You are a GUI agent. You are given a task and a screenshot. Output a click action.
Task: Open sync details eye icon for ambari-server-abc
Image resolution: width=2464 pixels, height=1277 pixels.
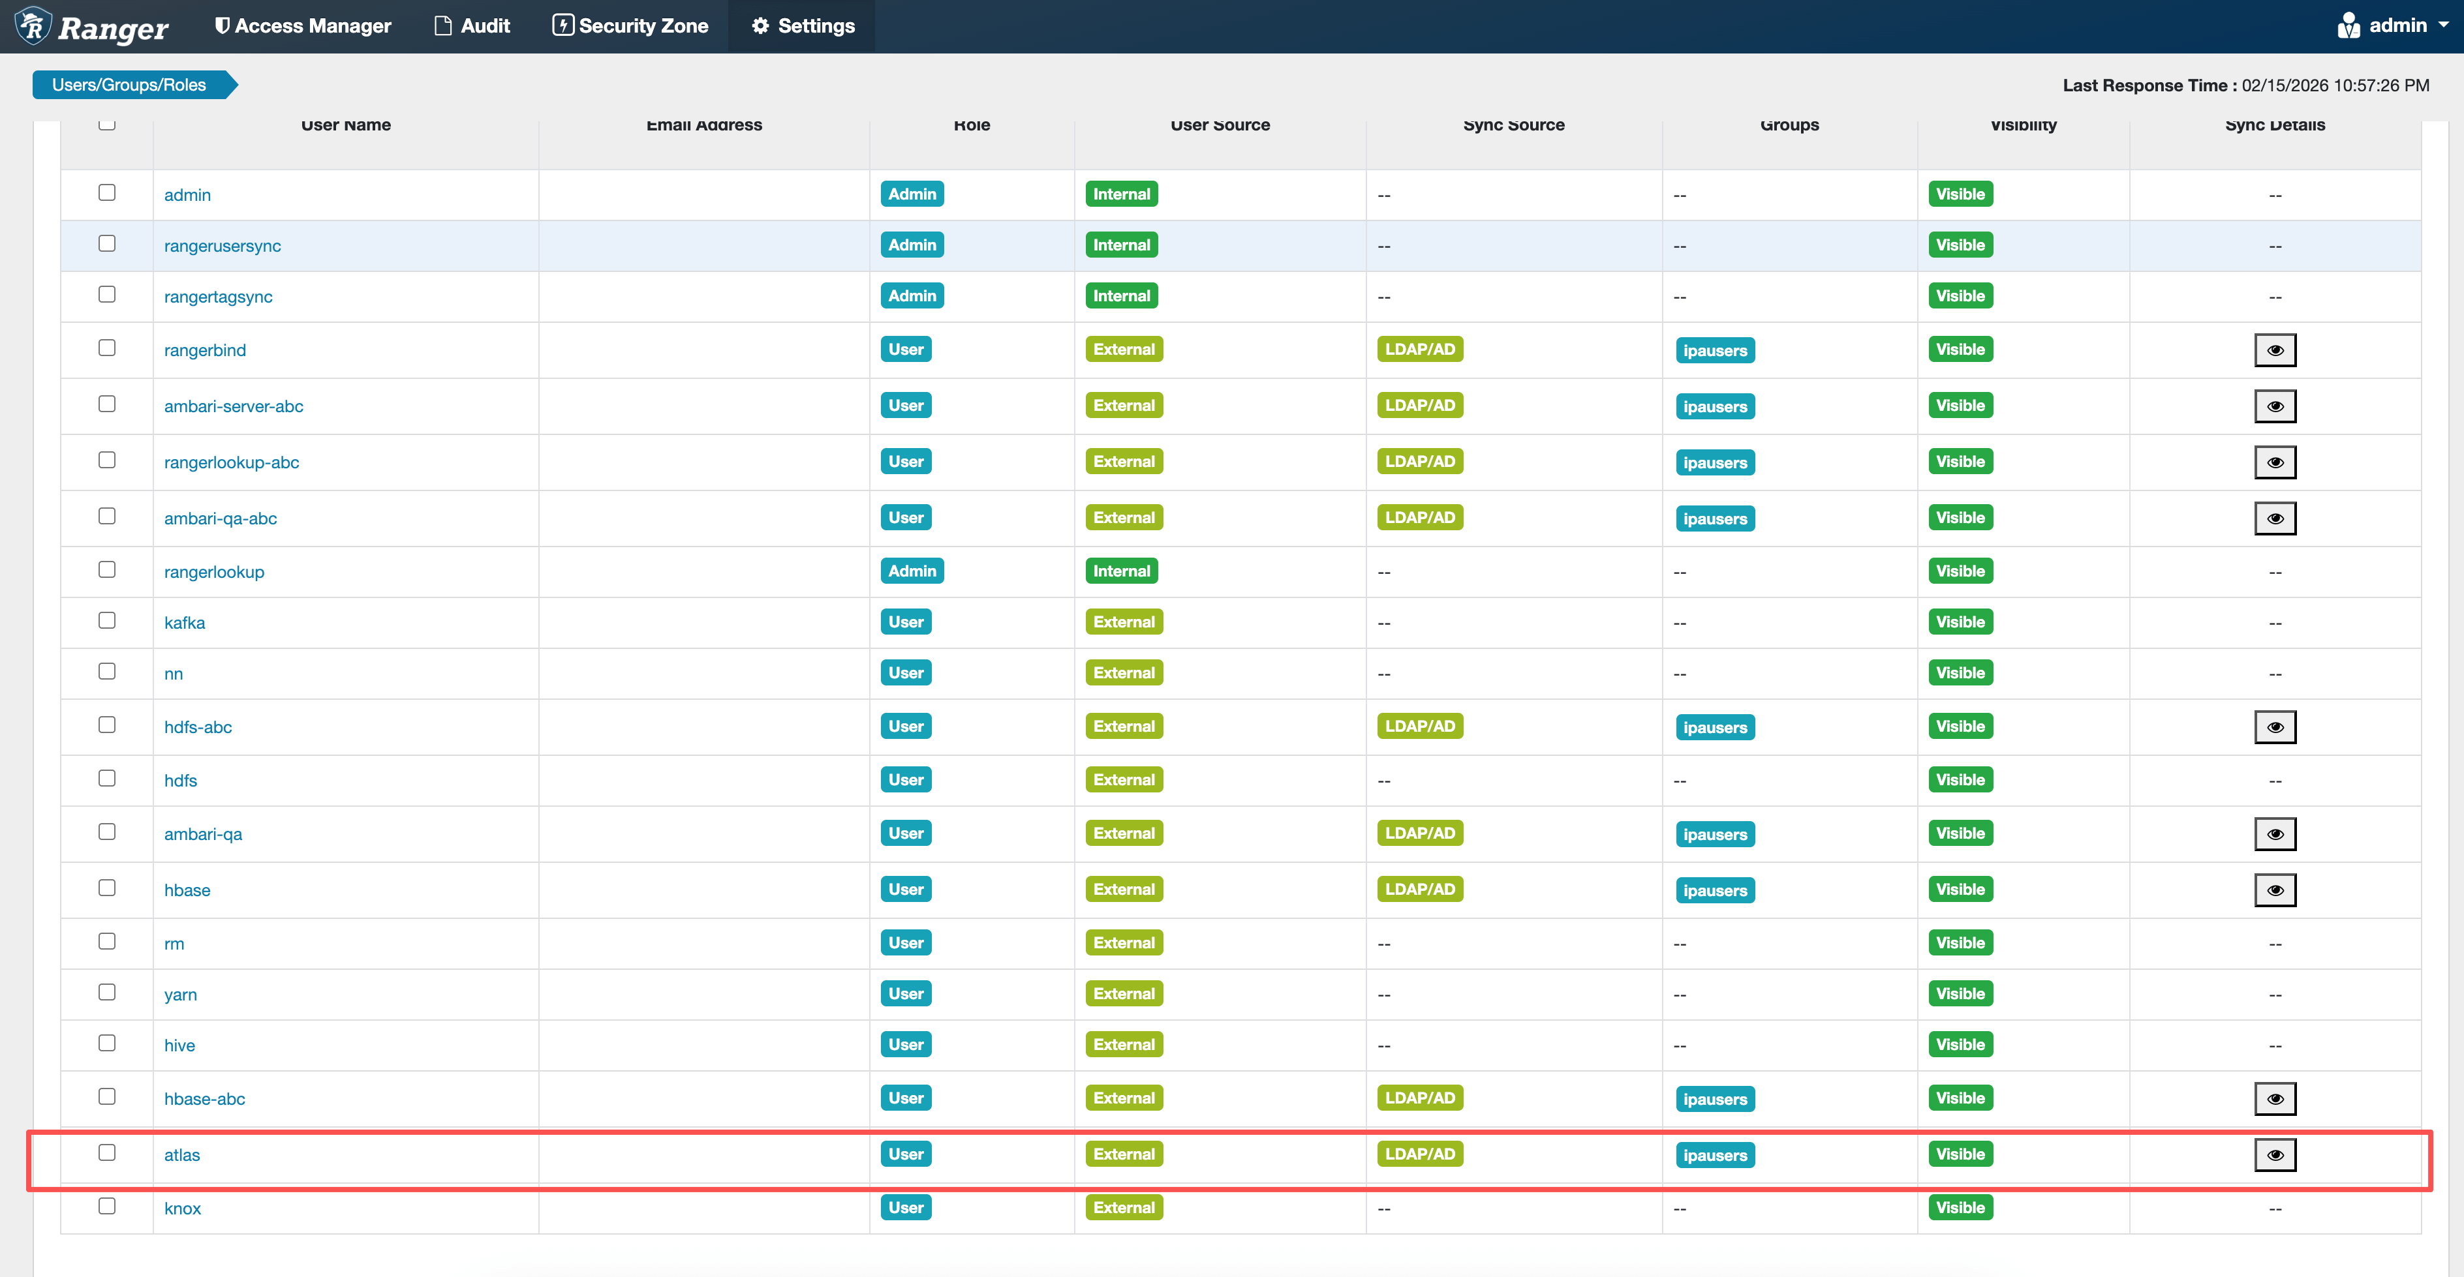2275,406
